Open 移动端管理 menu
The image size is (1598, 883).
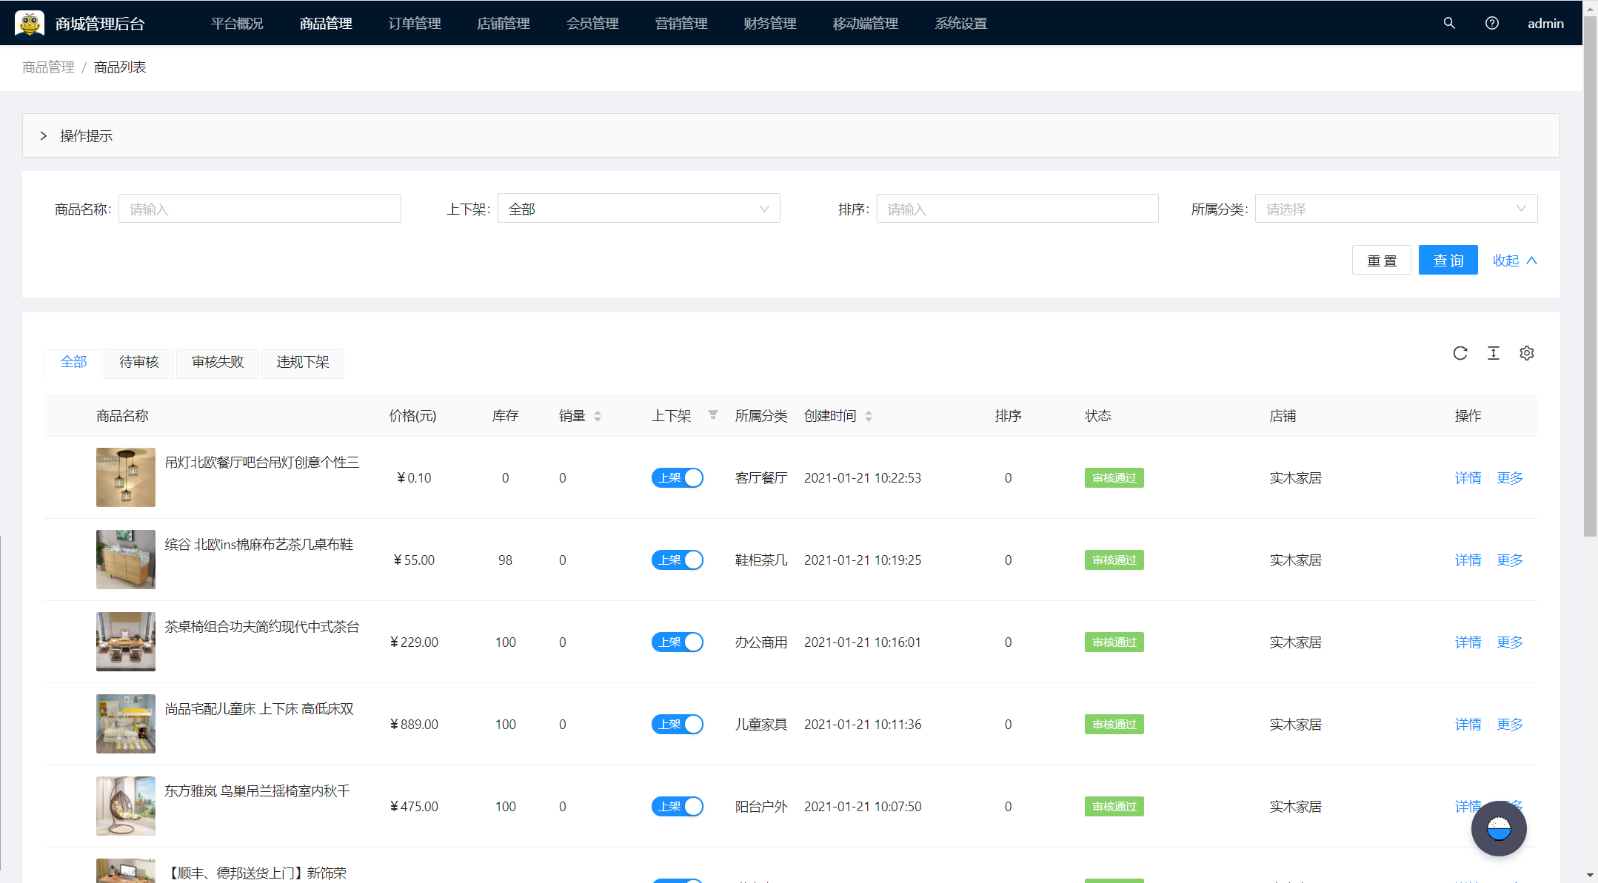(x=866, y=23)
